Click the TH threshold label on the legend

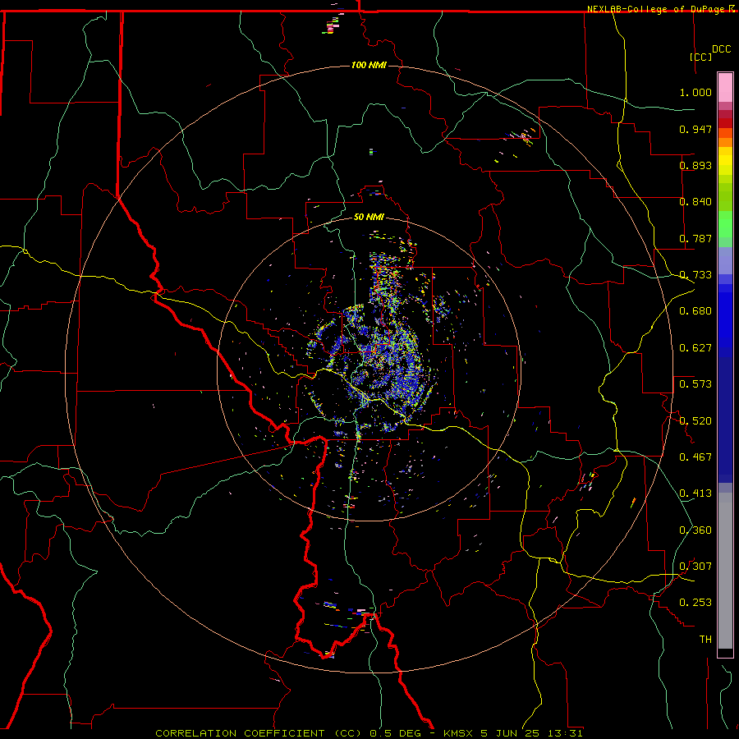(705, 640)
